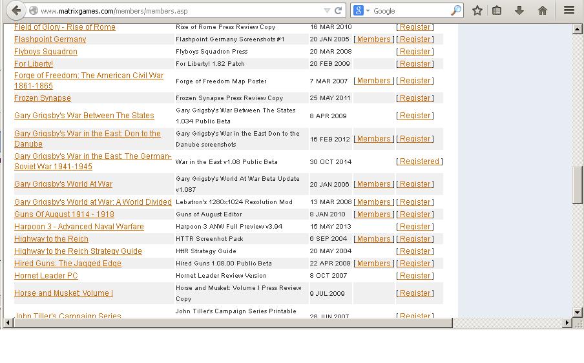Click the vertical scrollbar down arrow
Viewport: 584px width, 363px height.
coord(578,313)
